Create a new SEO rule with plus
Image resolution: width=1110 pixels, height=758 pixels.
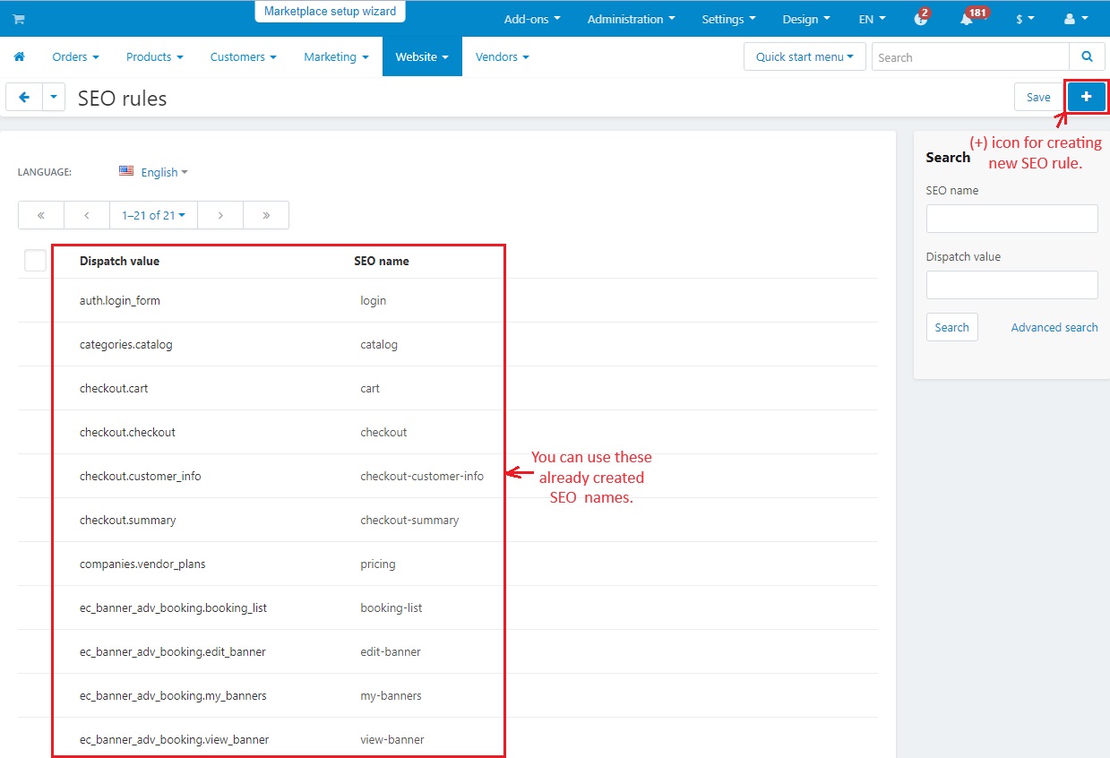point(1086,97)
